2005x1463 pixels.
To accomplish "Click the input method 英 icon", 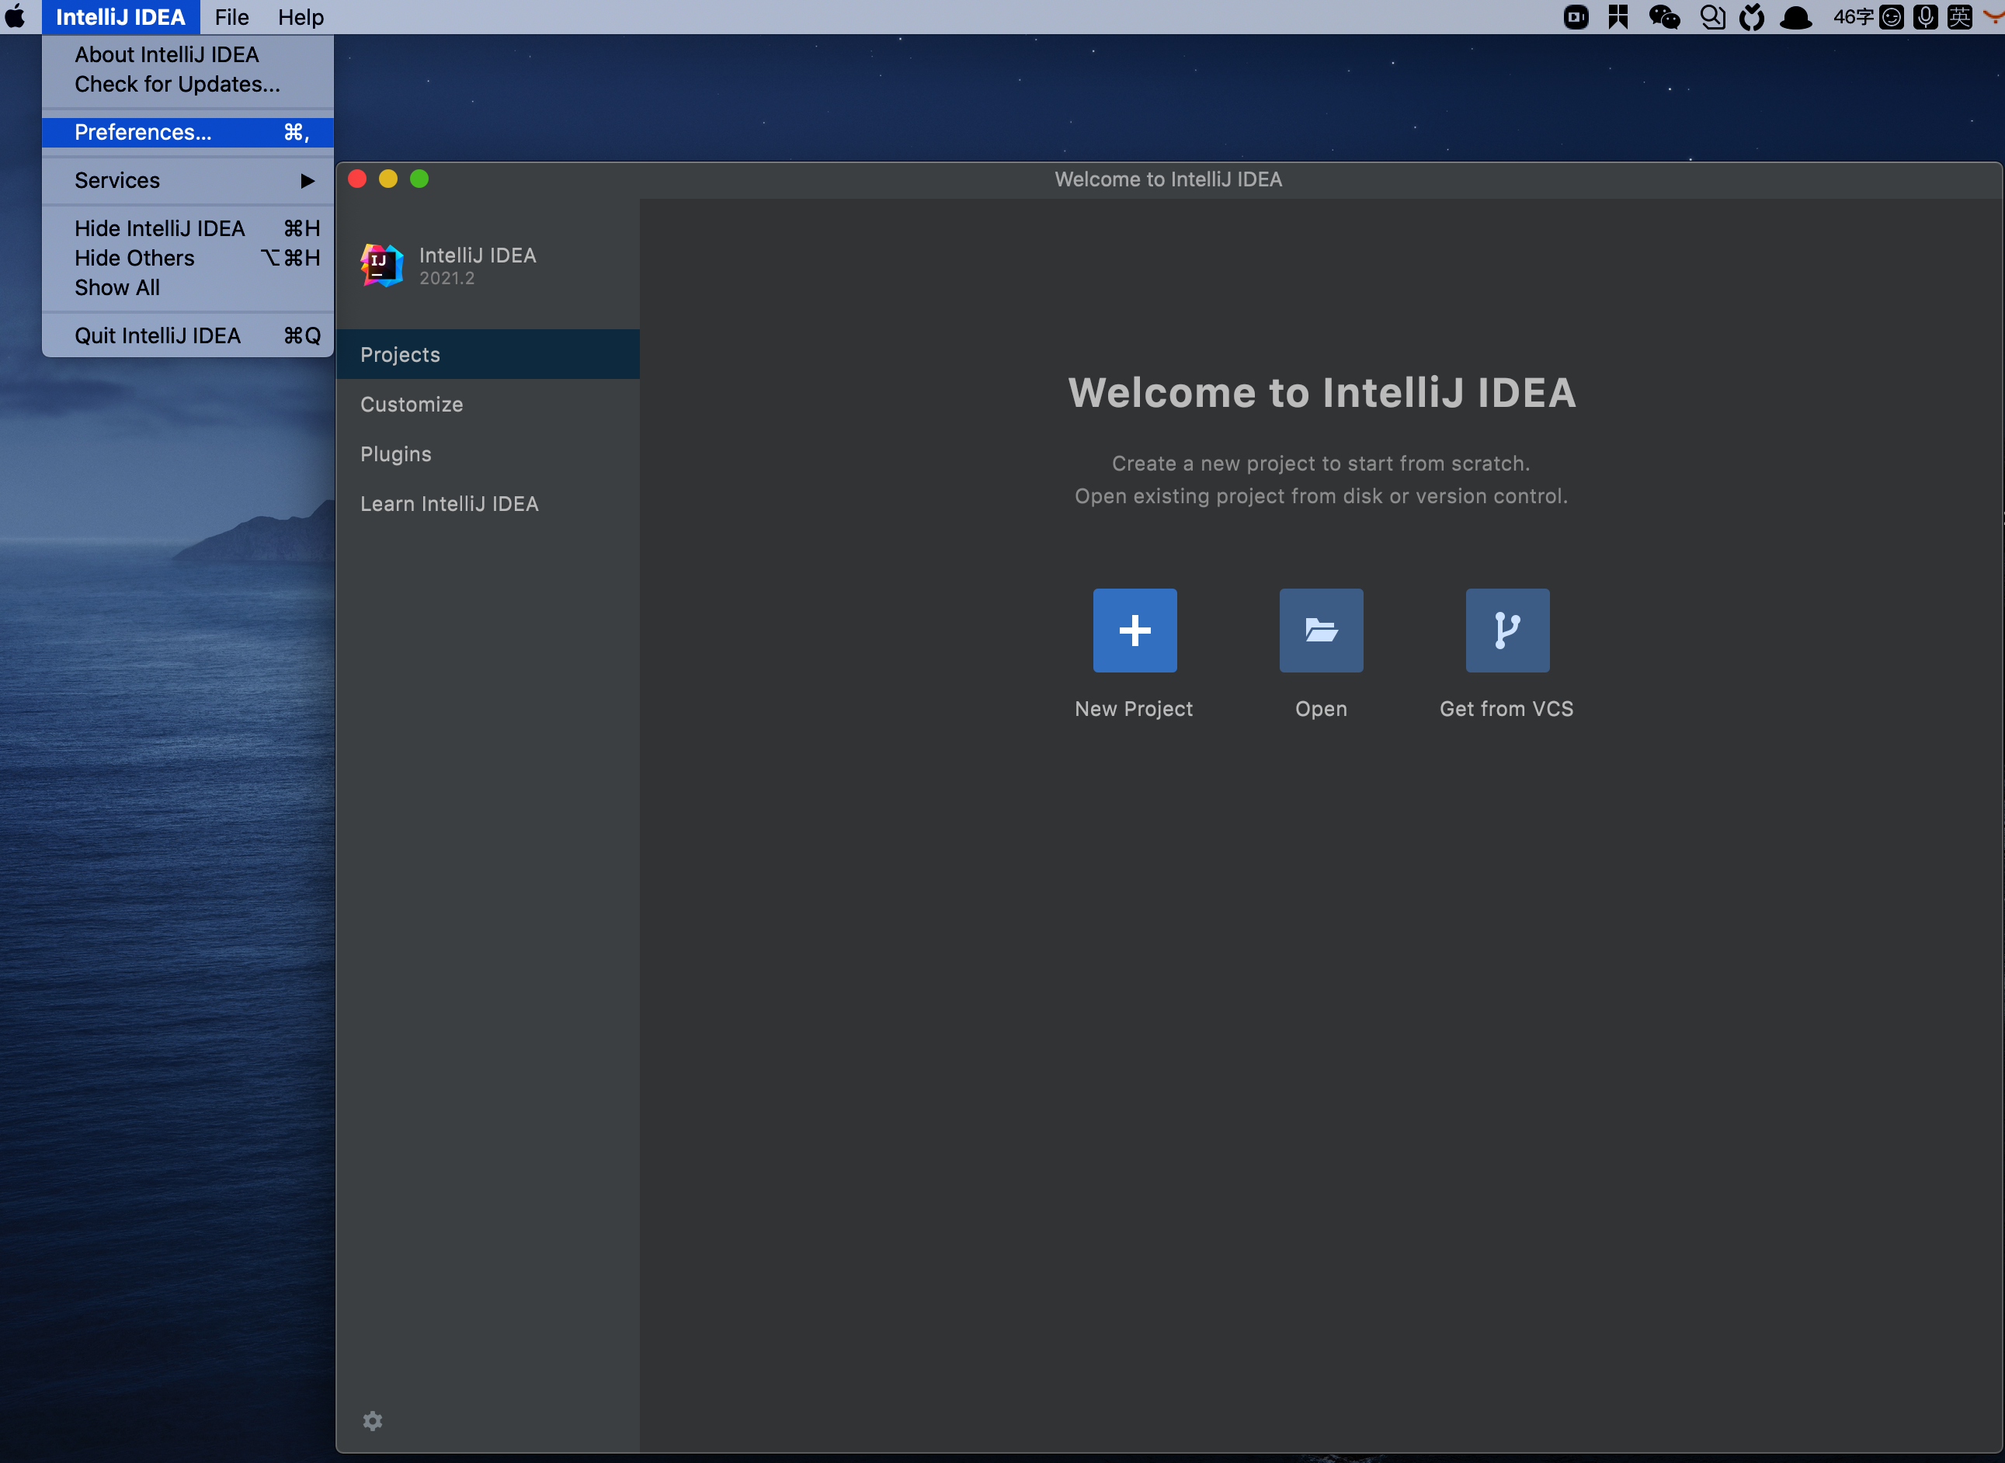I will (x=1960, y=17).
